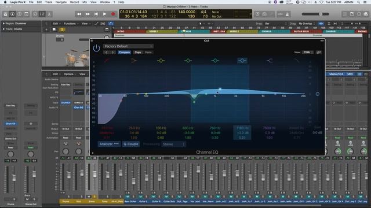Click the red Record button

(x=113, y=14)
